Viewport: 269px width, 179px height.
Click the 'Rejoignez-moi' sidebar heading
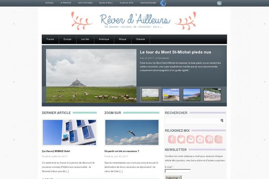pyautogui.click(x=177, y=131)
